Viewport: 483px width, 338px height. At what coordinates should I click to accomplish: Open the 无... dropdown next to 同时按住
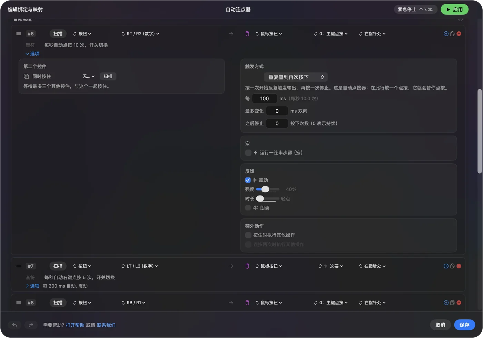point(89,76)
